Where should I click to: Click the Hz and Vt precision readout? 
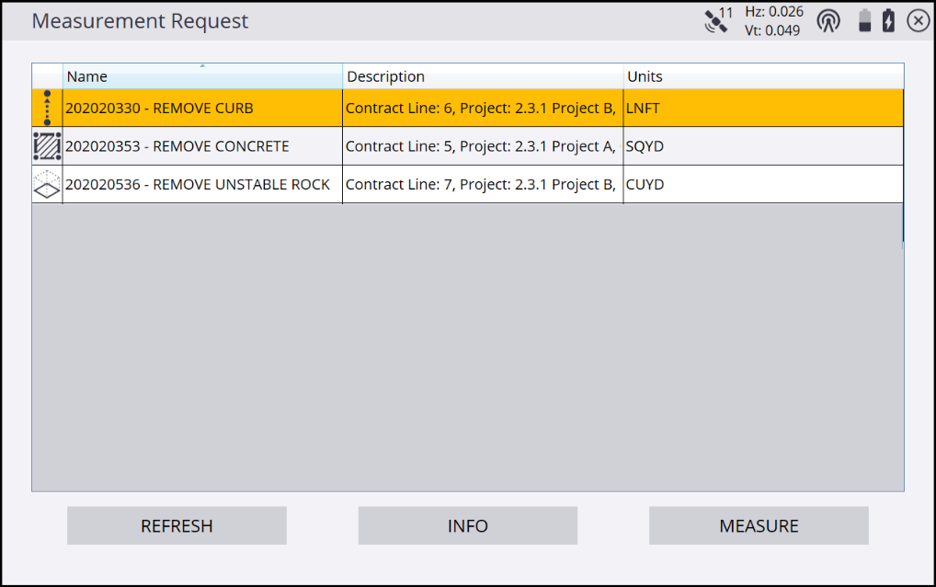(x=773, y=21)
